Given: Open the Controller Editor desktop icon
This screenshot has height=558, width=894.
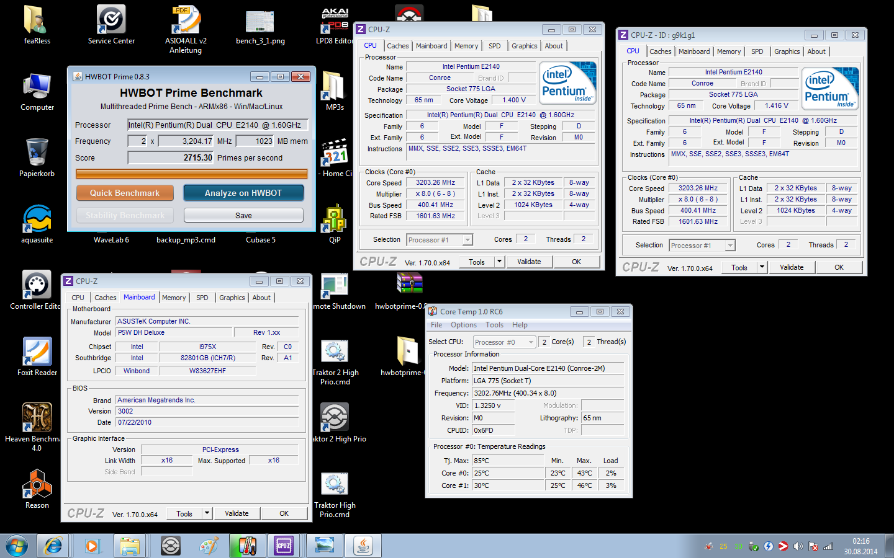Looking at the screenshot, I should pos(37,290).
